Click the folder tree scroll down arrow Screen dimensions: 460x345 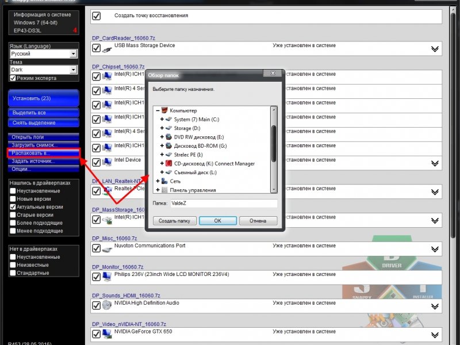pos(274,190)
